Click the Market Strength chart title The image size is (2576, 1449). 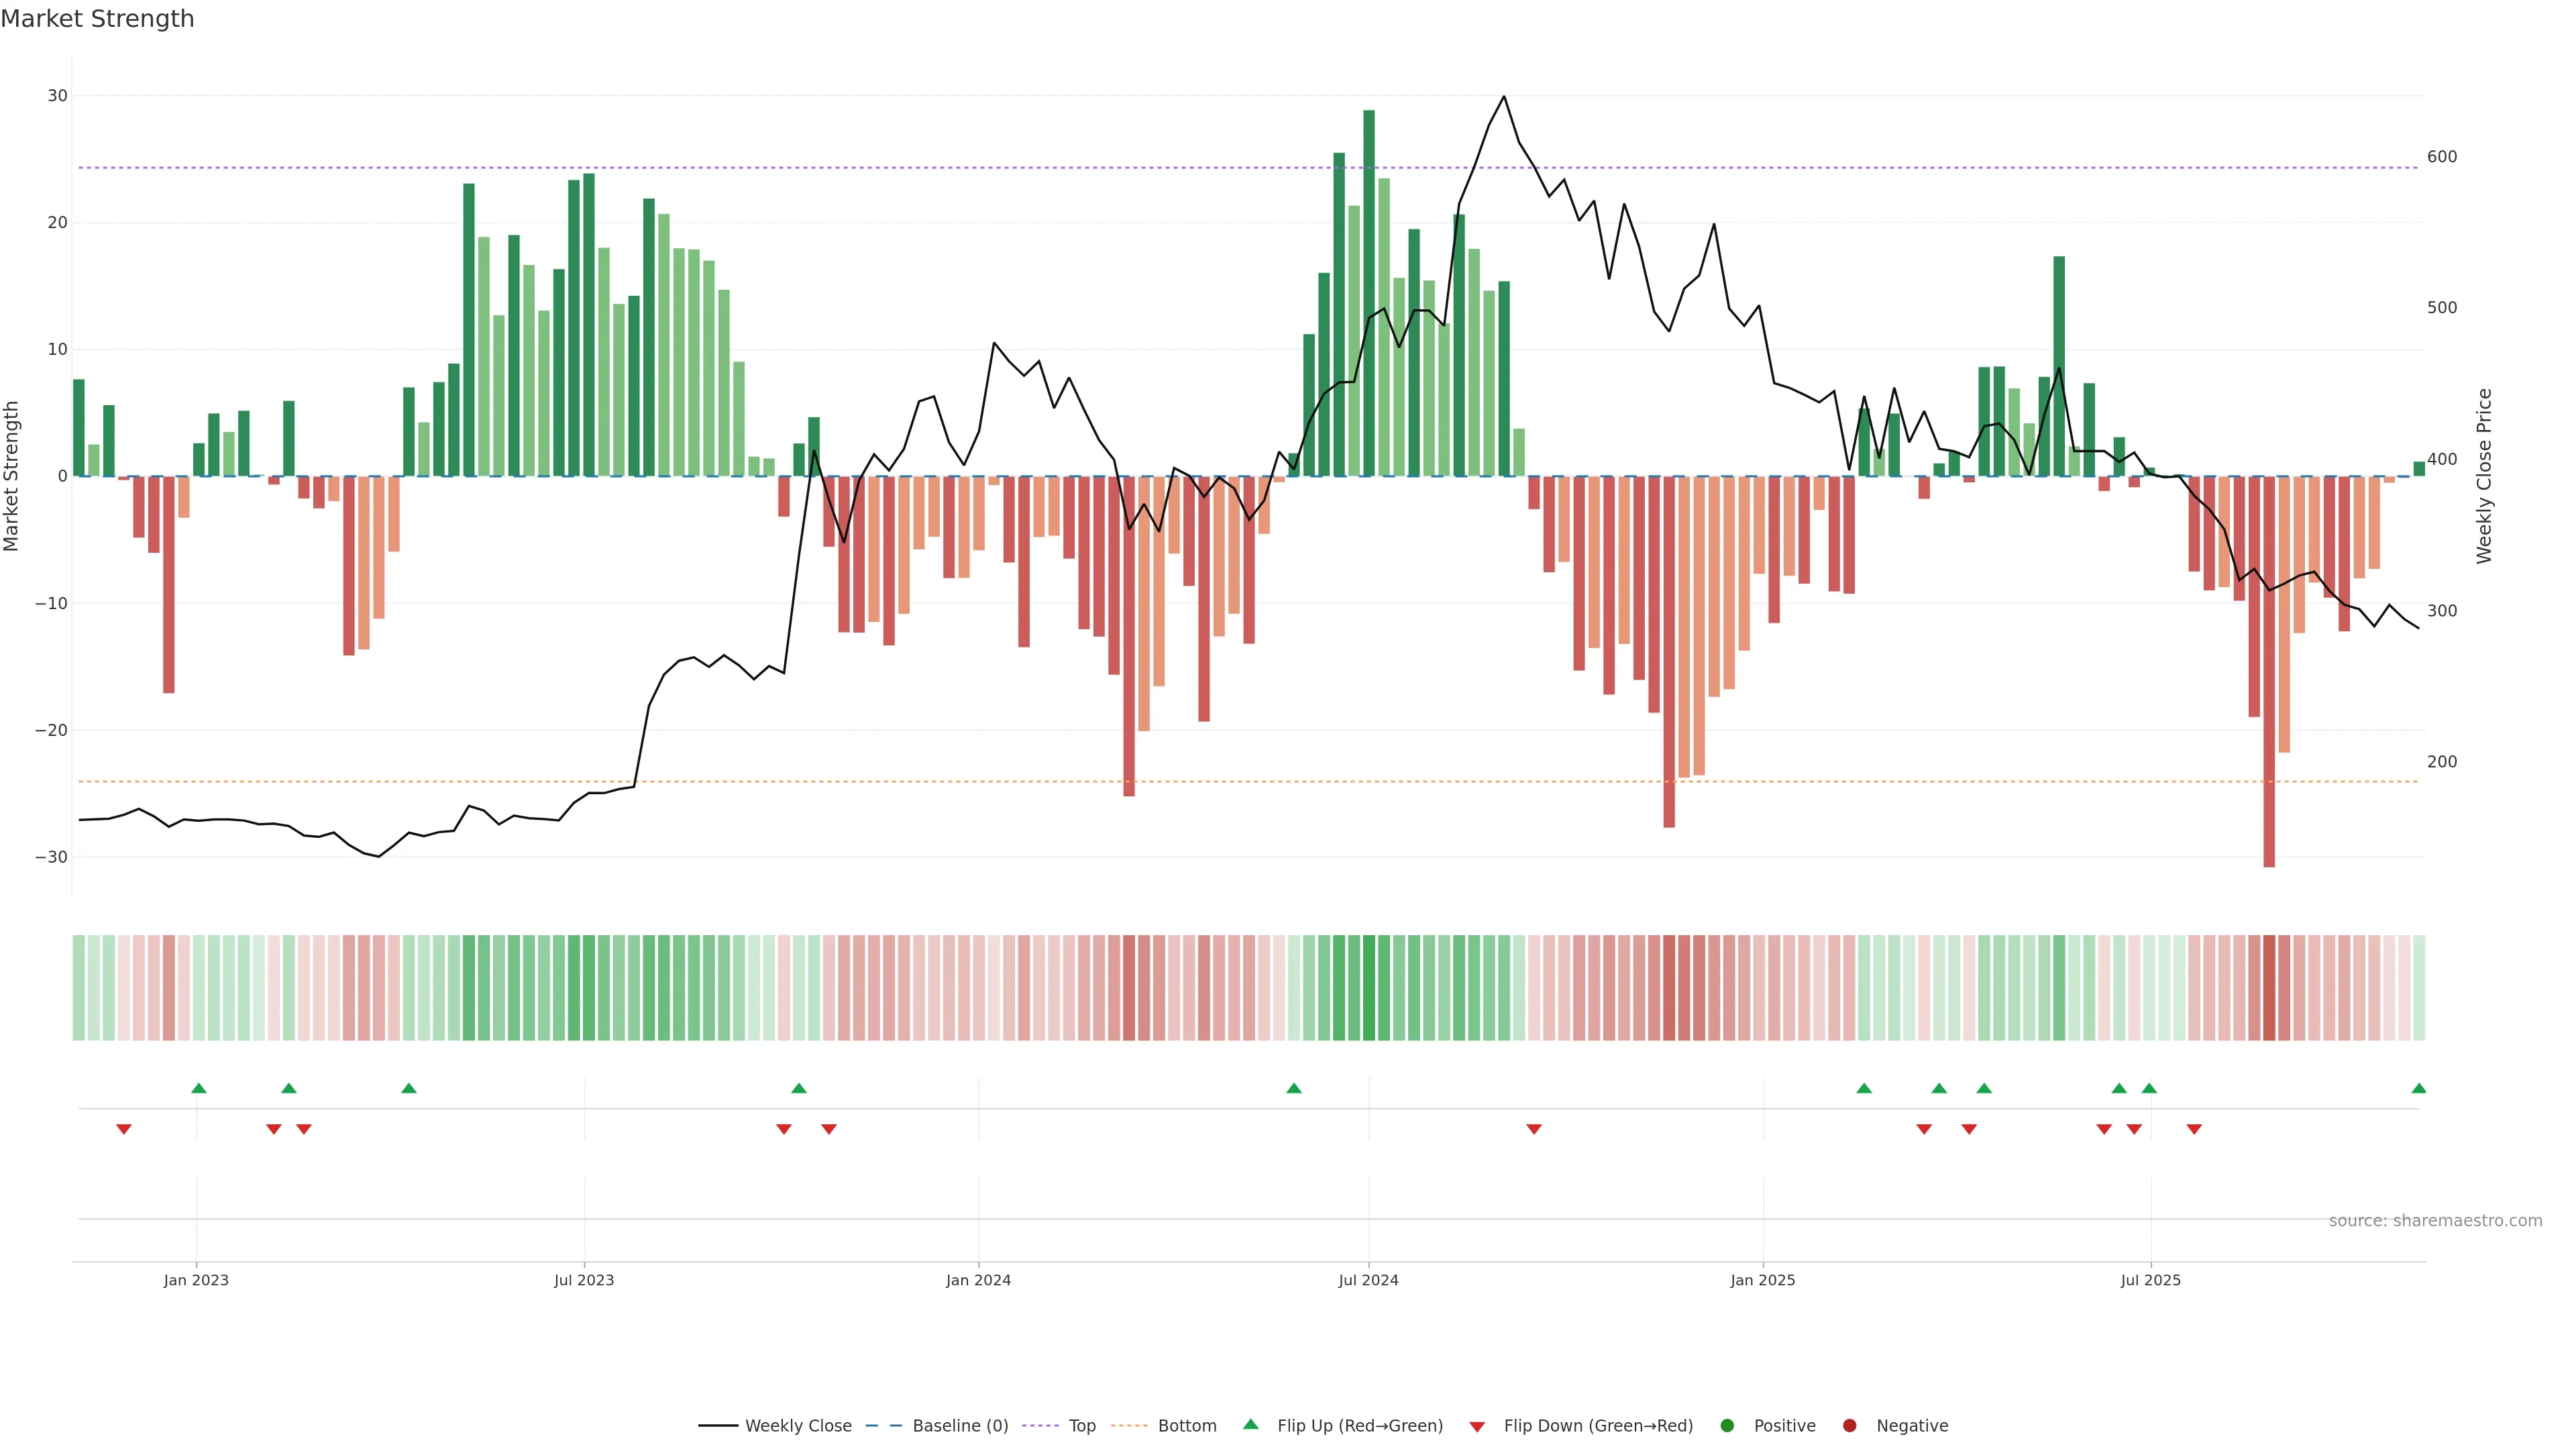(x=97, y=19)
